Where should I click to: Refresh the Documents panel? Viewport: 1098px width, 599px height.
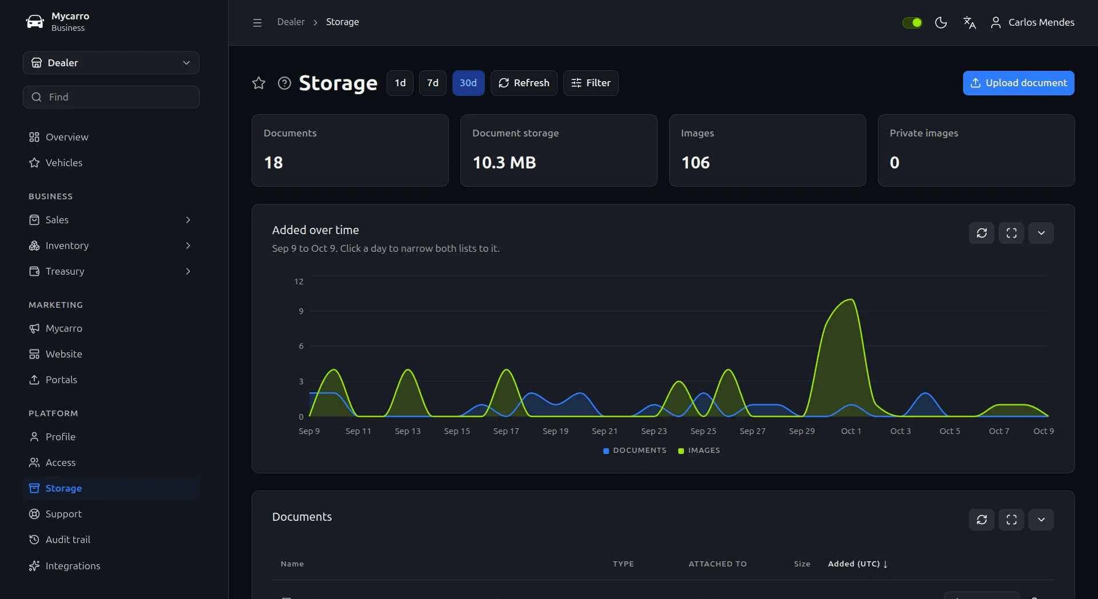click(982, 520)
